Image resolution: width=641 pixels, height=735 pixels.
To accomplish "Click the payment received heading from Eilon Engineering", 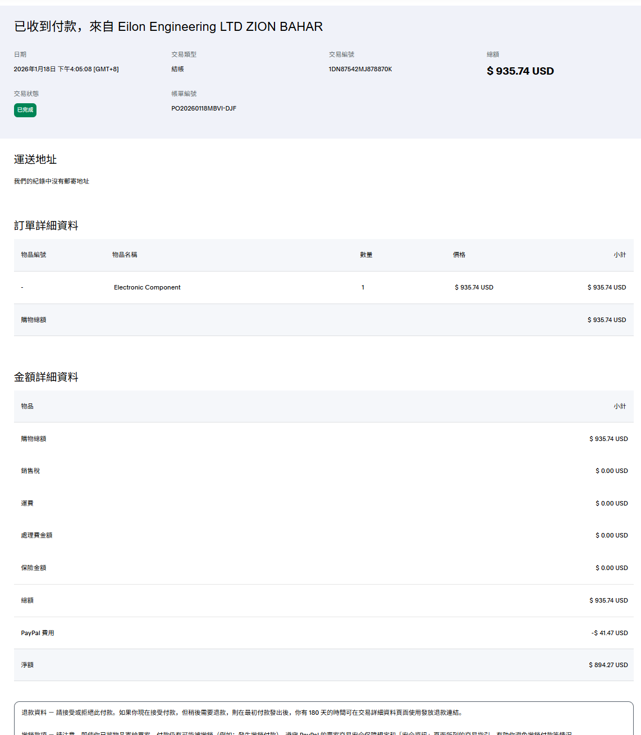I will [168, 26].
